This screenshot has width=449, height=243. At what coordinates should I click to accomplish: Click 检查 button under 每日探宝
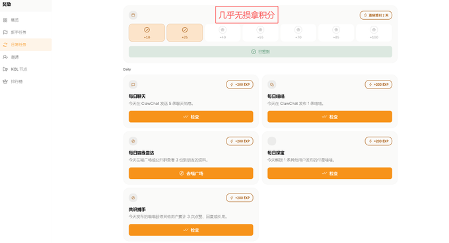329,174
